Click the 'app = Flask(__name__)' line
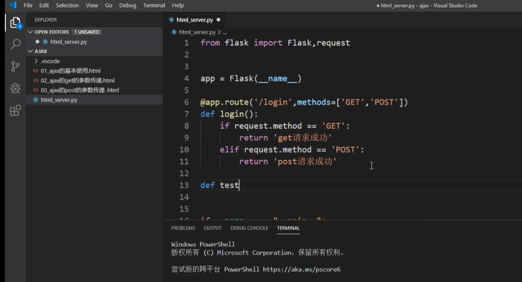The height and width of the screenshot is (282, 522). coord(251,79)
